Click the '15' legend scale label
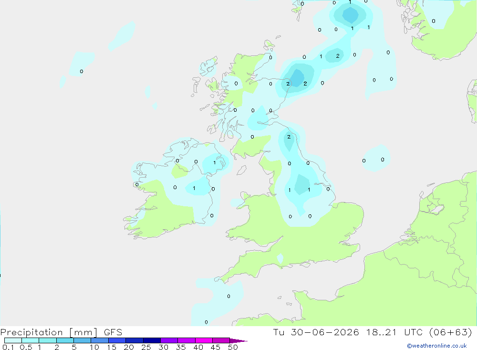The image size is (477, 350). (x=111, y=347)
